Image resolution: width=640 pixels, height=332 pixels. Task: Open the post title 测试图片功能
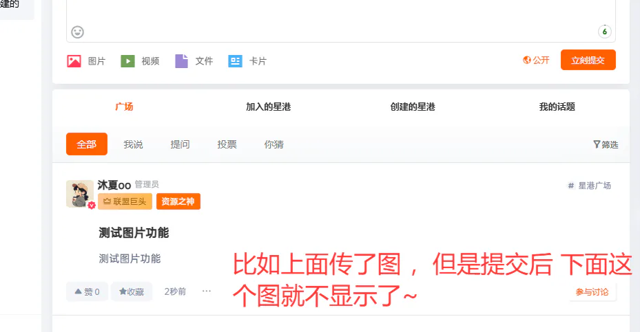pyautogui.click(x=134, y=232)
